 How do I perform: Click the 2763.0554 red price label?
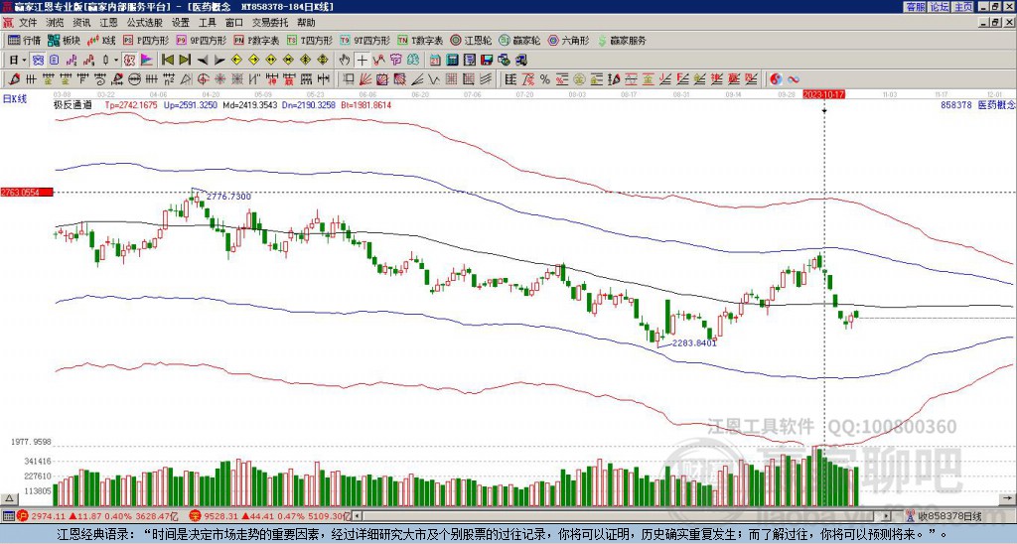26,193
